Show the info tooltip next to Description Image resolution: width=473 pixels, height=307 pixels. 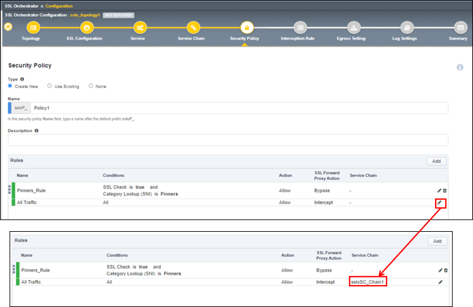(x=37, y=131)
